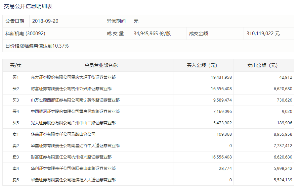Click the 买/卖 column header
Viewport: 297px width, 190px height.
point(15,65)
